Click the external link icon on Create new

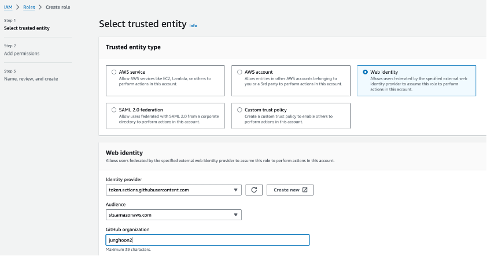click(x=305, y=190)
